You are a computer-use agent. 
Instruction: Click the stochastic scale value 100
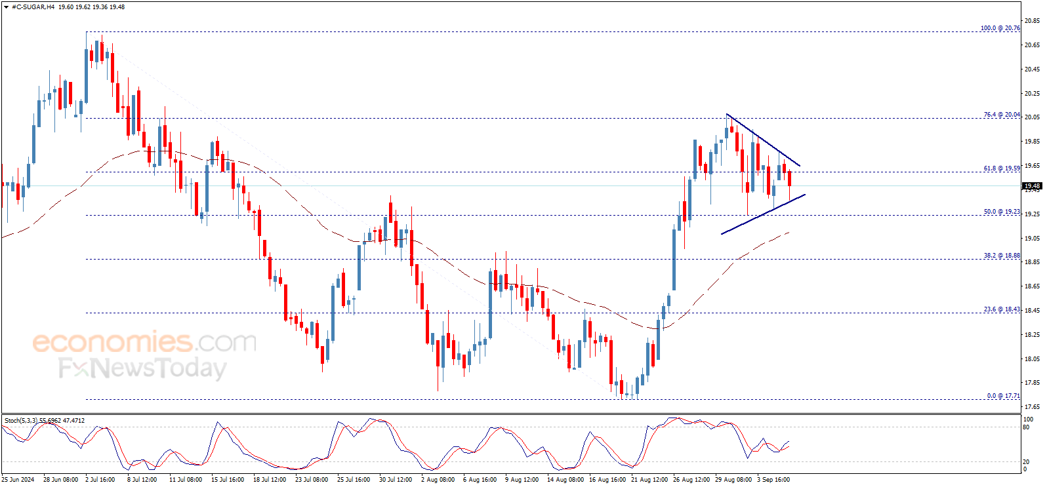(1028, 419)
